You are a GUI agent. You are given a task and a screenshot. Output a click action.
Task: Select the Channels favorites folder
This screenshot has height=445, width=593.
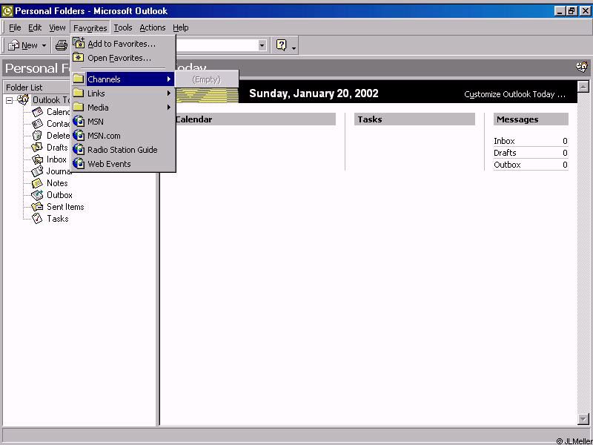point(123,79)
